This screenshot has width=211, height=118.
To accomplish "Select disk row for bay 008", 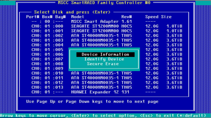I will (x=47, y=64).
